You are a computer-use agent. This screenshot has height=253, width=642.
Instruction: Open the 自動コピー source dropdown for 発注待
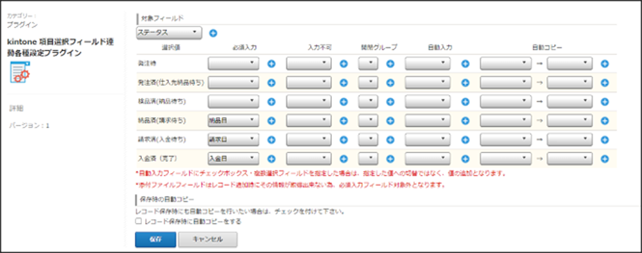pyautogui.click(x=506, y=63)
